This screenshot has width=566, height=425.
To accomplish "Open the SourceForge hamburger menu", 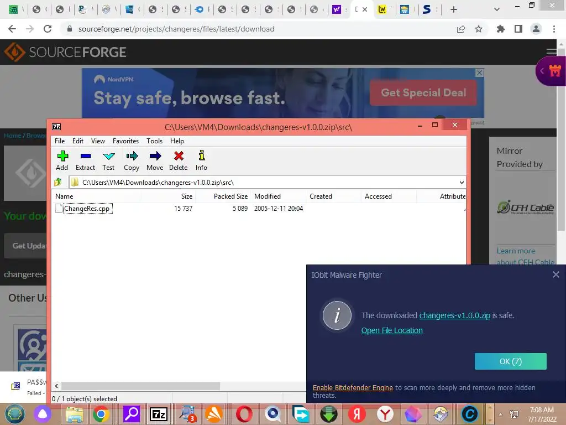I will pos(551,52).
